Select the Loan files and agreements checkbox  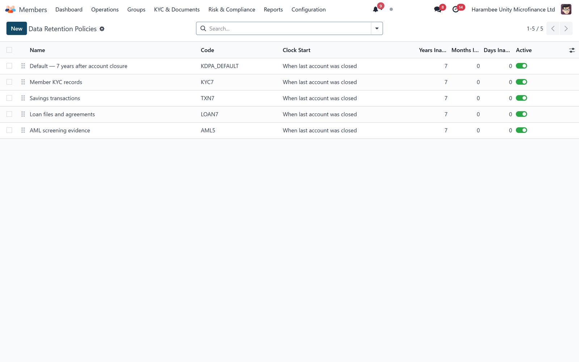point(9,114)
